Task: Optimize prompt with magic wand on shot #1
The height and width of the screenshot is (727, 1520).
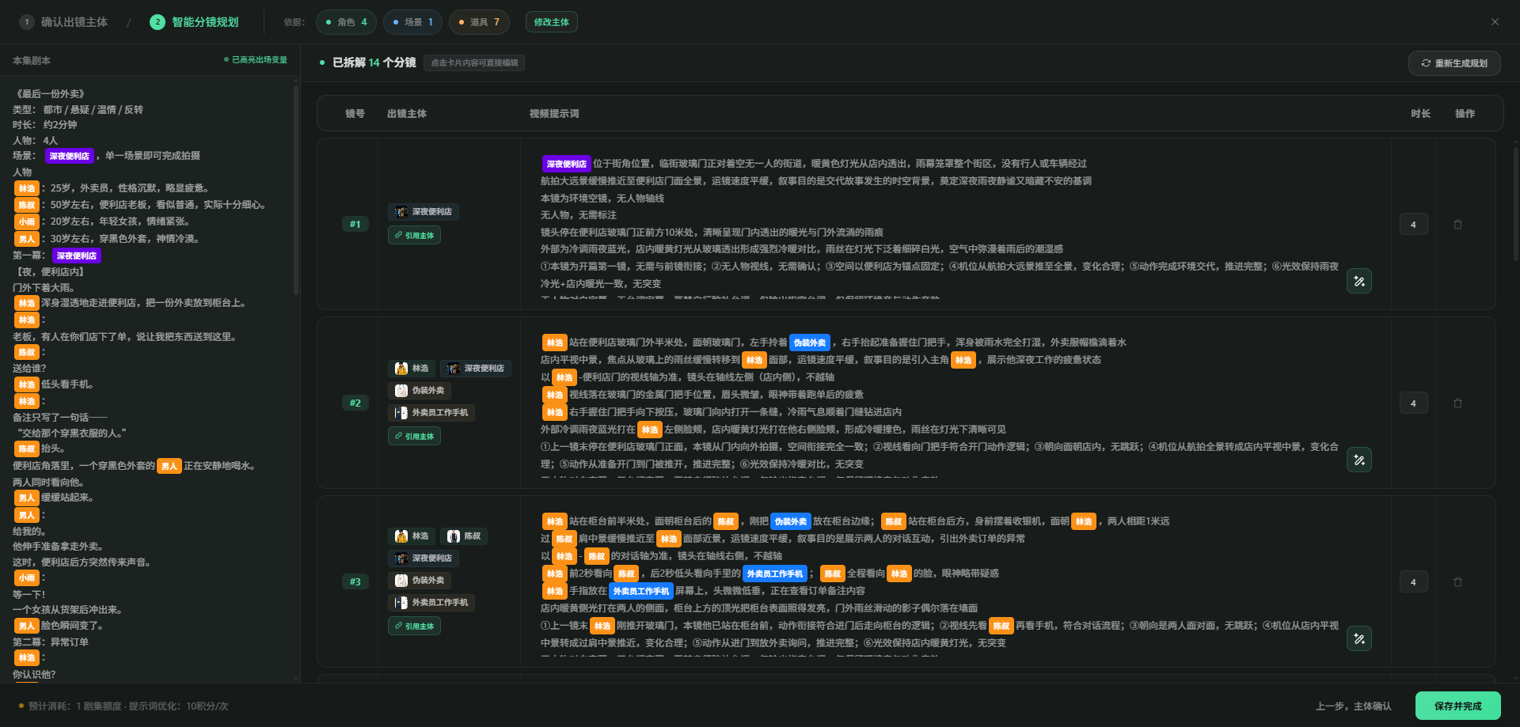Action: pyautogui.click(x=1359, y=281)
